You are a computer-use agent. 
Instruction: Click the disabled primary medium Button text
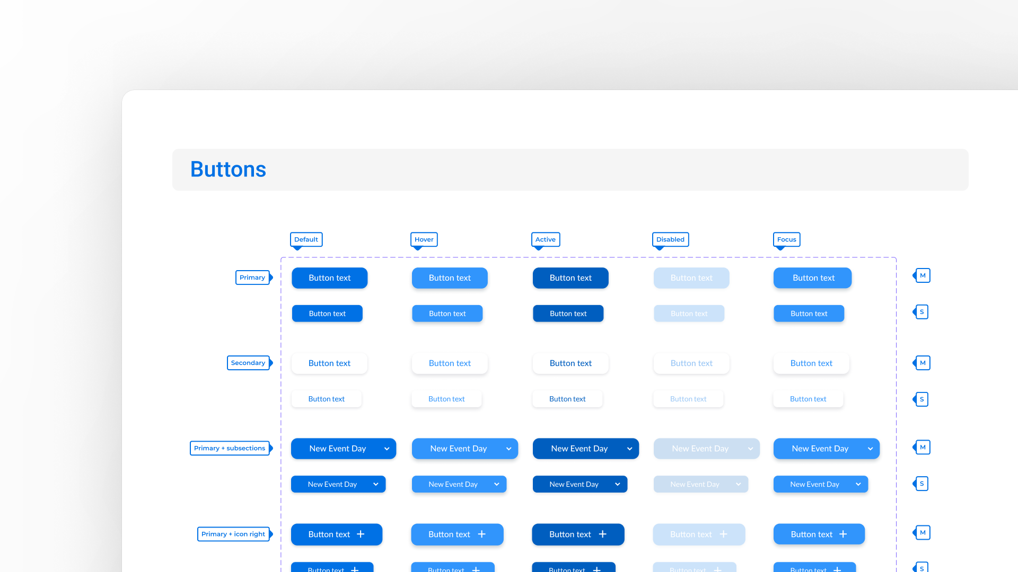pyautogui.click(x=691, y=278)
